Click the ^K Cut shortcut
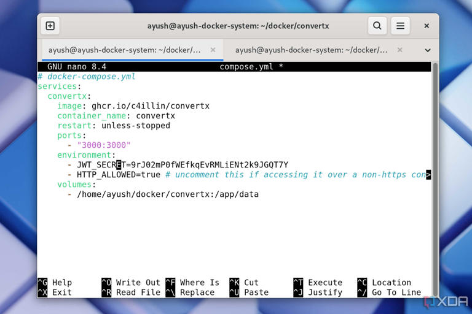The height and width of the screenshot is (314, 472). tap(244, 283)
